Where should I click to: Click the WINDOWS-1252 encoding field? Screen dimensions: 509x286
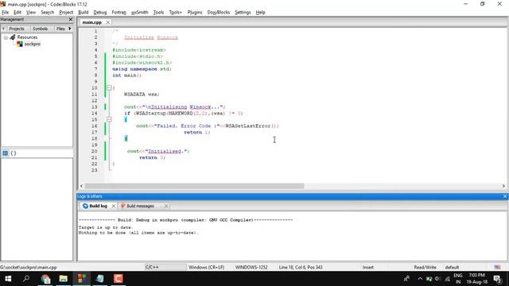251,267
